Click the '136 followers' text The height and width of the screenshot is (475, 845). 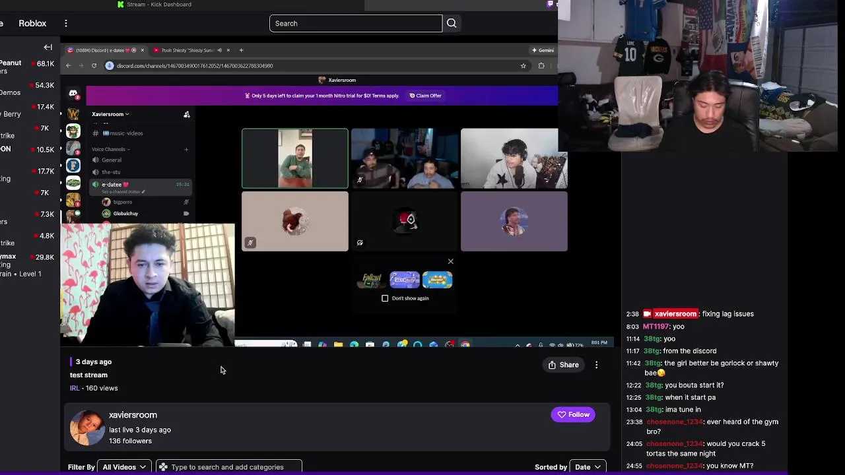(130, 441)
